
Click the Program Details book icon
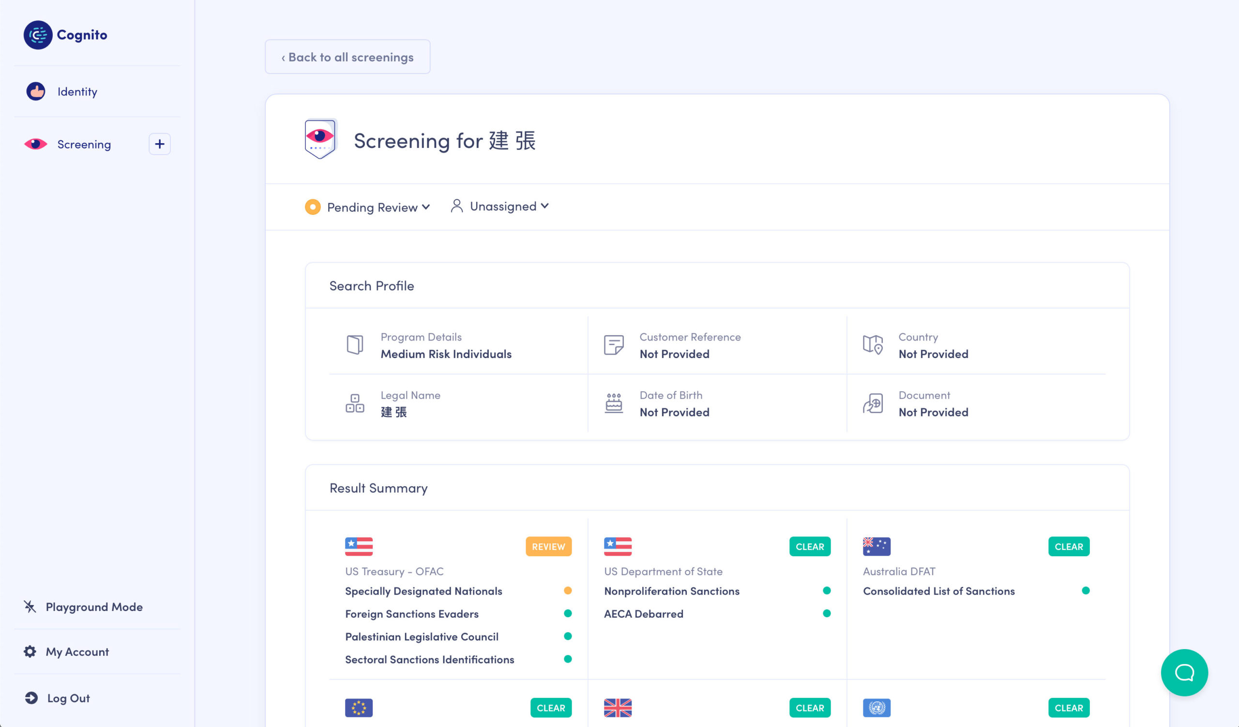355,345
